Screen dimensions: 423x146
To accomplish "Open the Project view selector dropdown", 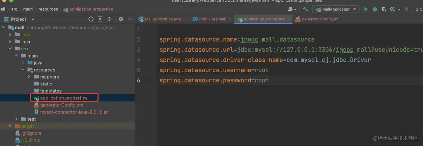I will [33, 19].
